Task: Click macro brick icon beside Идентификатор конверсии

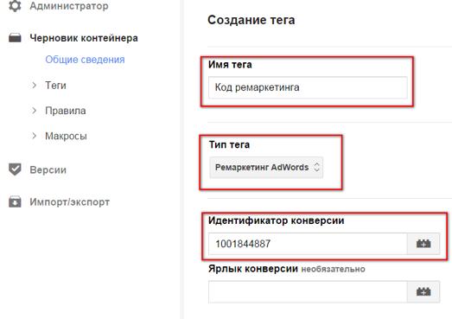Action: (x=423, y=244)
